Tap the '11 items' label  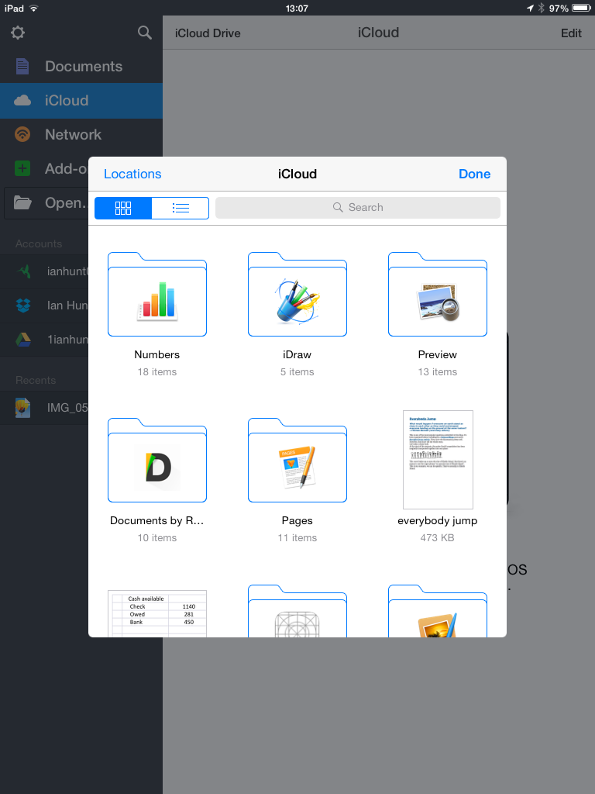[x=297, y=538]
